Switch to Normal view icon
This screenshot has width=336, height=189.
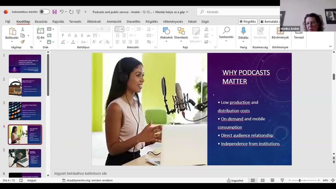tap(253, 181)
